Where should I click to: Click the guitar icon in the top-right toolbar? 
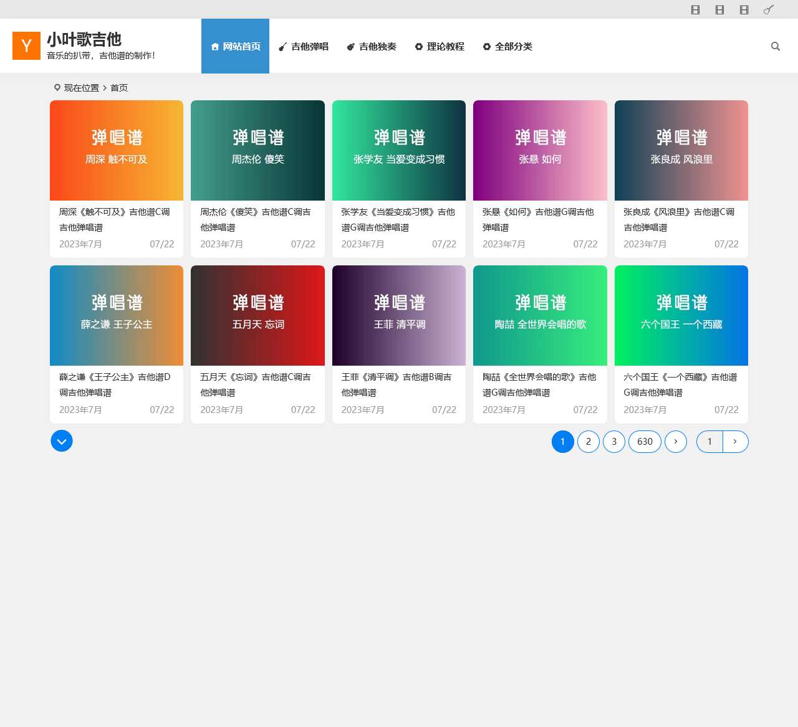click(768, 9)
